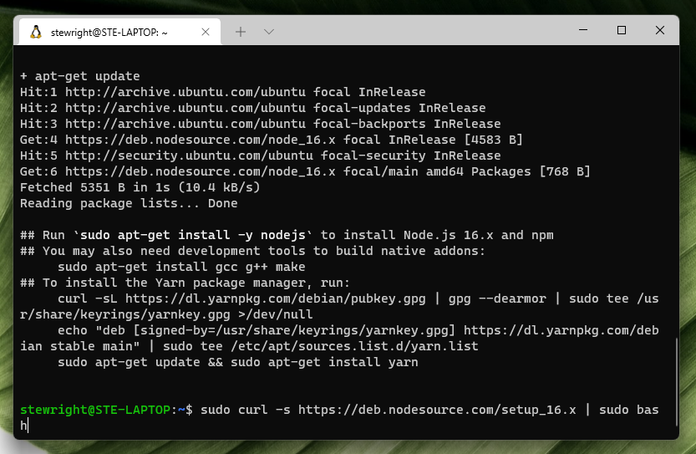Image resolution: width=696 pixels, height=454 pixels.
Task: Click the sudo apt-get install gcc g++ make line
Action: click(181, 267)
